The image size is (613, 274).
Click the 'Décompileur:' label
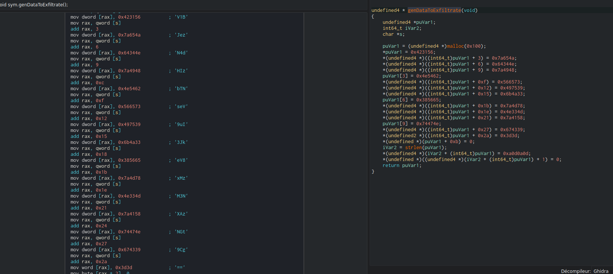pos(576,271)
